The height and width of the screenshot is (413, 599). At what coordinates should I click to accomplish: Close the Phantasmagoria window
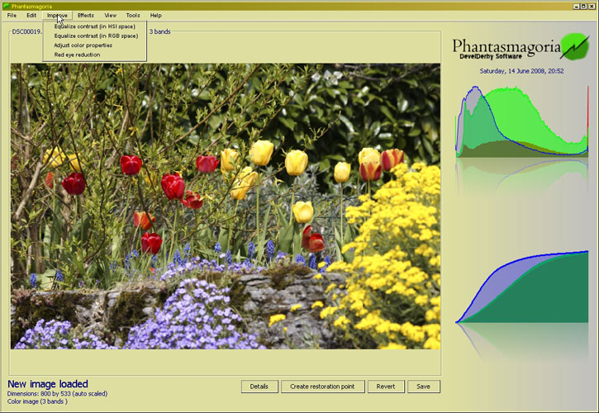[592, 6]
